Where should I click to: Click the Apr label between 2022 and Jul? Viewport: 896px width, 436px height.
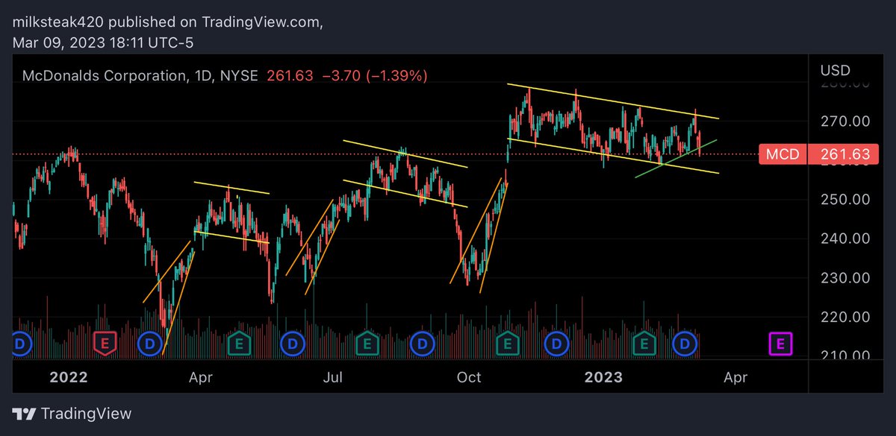click(x=202, y=377)
